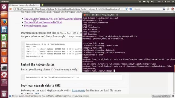Select the Terminal icon in the dock
Viewport: 175px width, 98px height.
4,67
